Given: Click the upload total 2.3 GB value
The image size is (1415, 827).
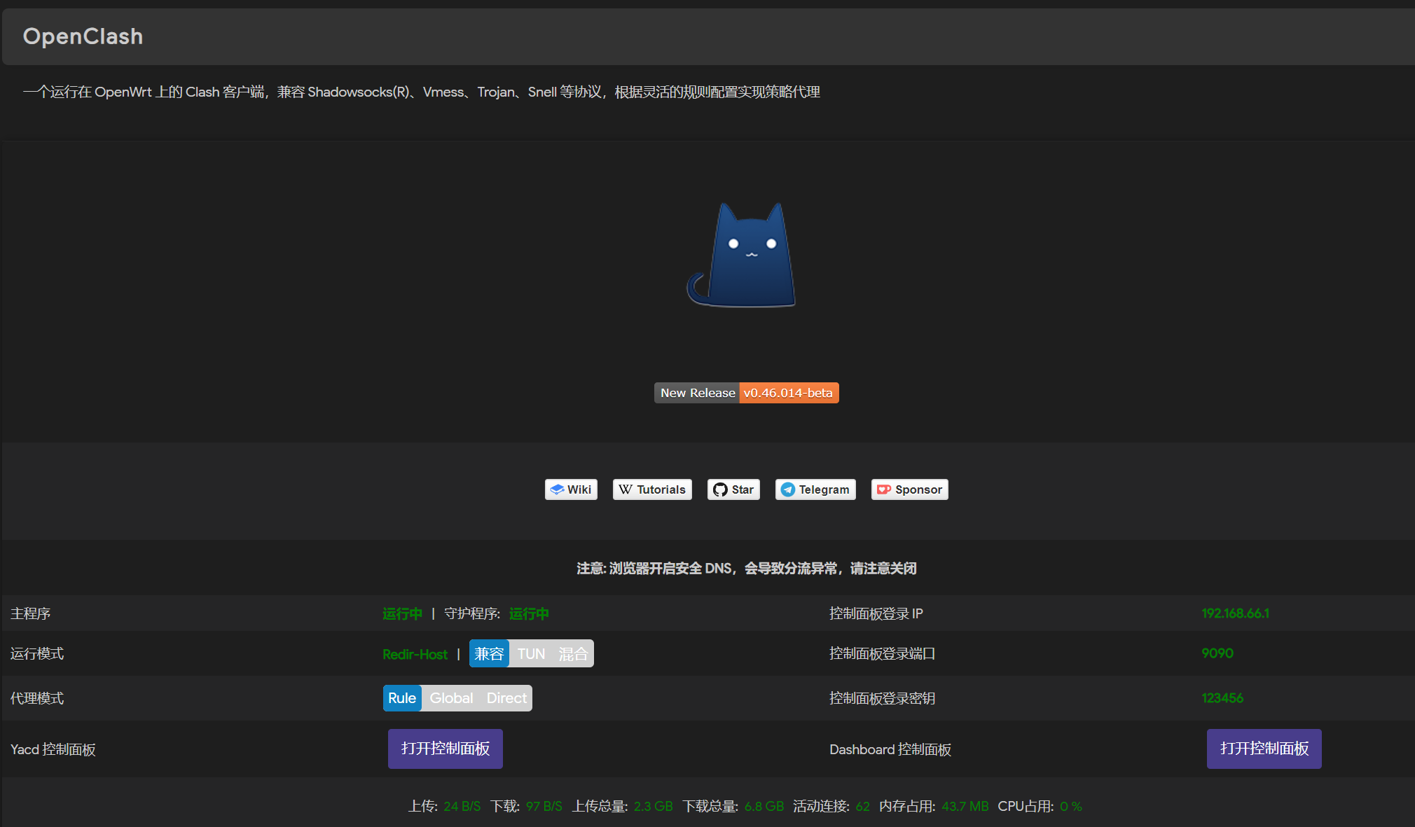Looking at the screenshot, I should pyautogui.click(x=653, y=806).
